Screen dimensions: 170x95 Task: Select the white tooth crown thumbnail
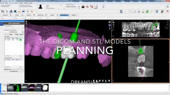[45, 88]
